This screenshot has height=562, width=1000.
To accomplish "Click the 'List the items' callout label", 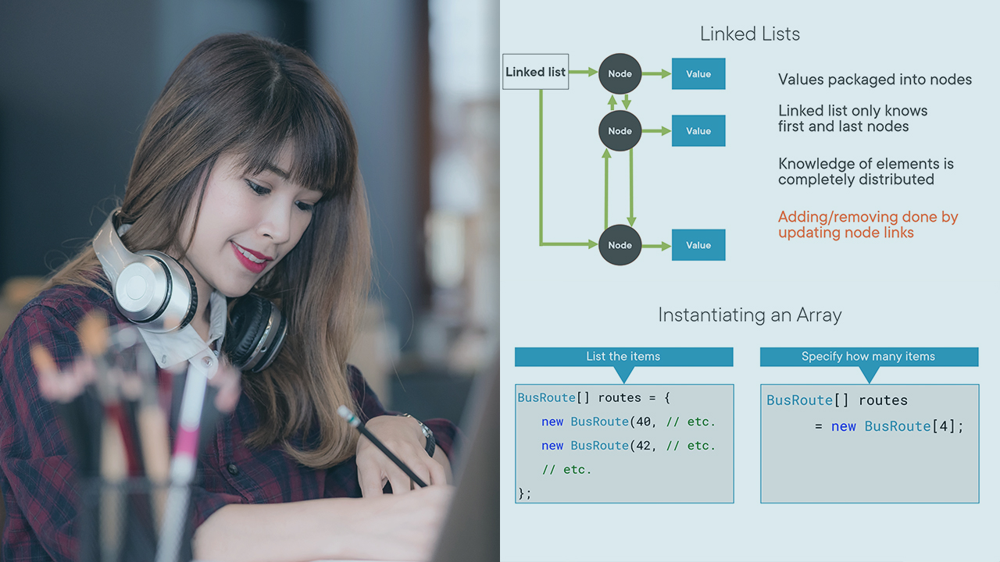I will [x=623, y=357].
